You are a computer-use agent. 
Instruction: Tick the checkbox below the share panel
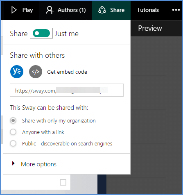click(63, 182)
